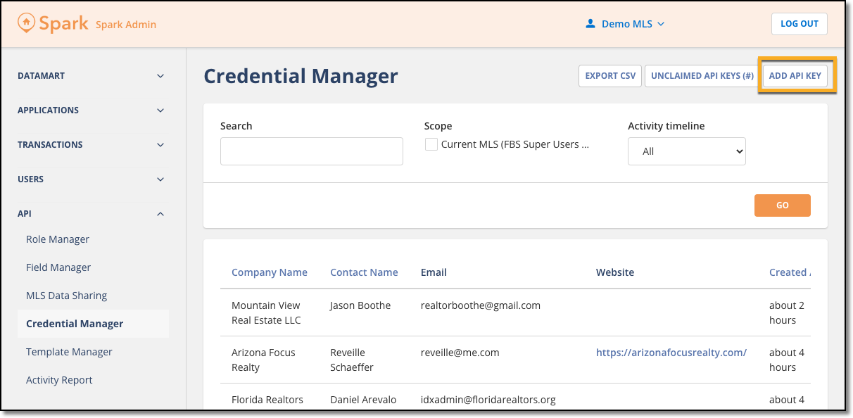The width and height of the screenshot is (853, 418).
Task: Sort table by Contact Name column
Action: pyautogui.click(x=364, y=272)
